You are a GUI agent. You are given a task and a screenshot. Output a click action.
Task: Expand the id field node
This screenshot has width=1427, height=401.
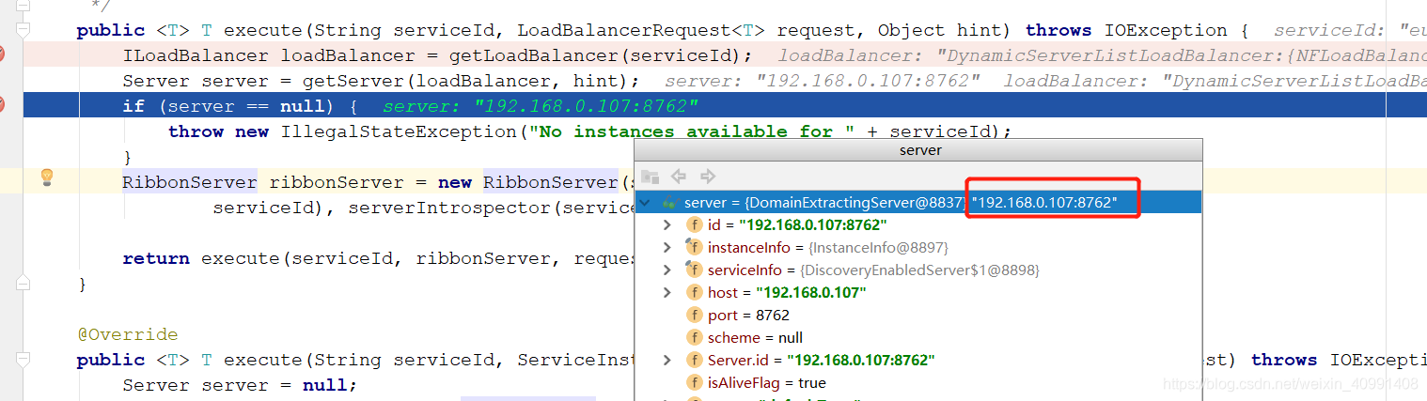(666, 224)
